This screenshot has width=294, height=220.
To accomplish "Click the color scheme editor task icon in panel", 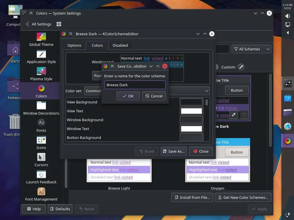I will pyautogui.click(x=288, y=141).
